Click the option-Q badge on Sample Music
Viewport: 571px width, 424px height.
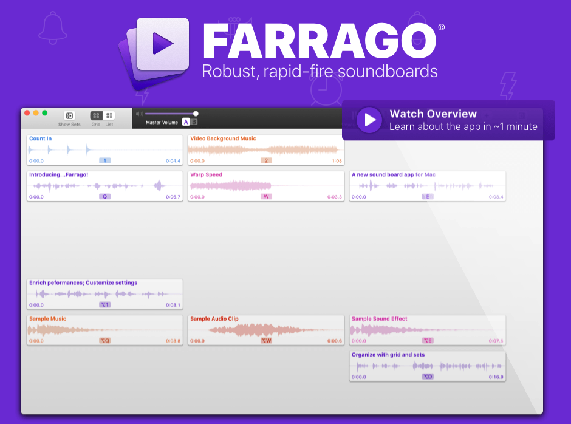(x=105, y=341)
